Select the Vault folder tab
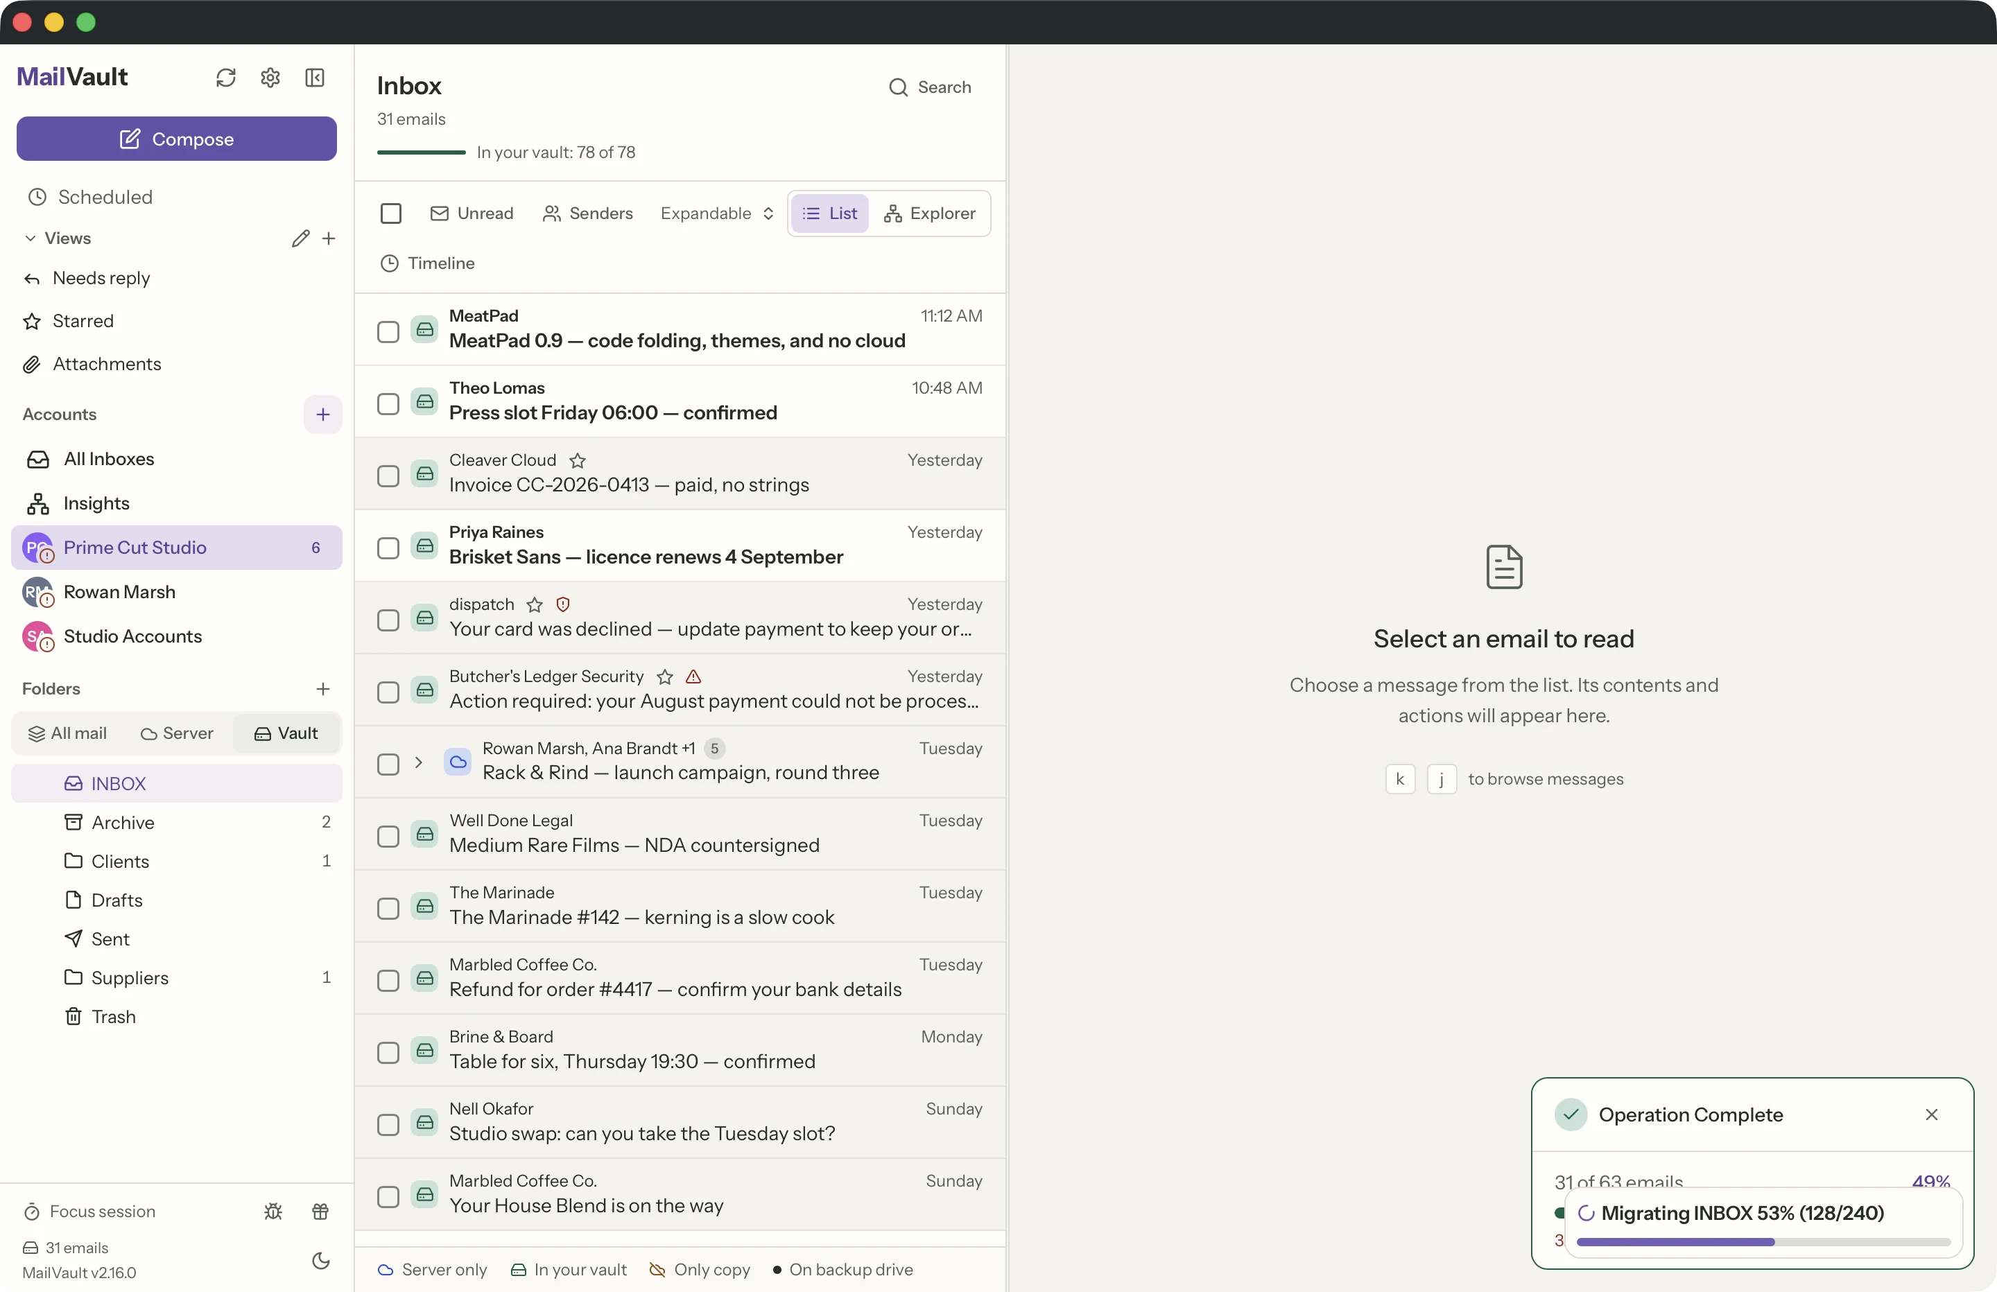The image size is (1997, 1292). 286,733
